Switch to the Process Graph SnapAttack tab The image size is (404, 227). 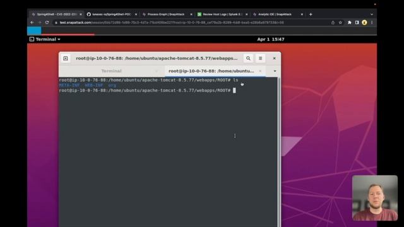click(167, 15)
